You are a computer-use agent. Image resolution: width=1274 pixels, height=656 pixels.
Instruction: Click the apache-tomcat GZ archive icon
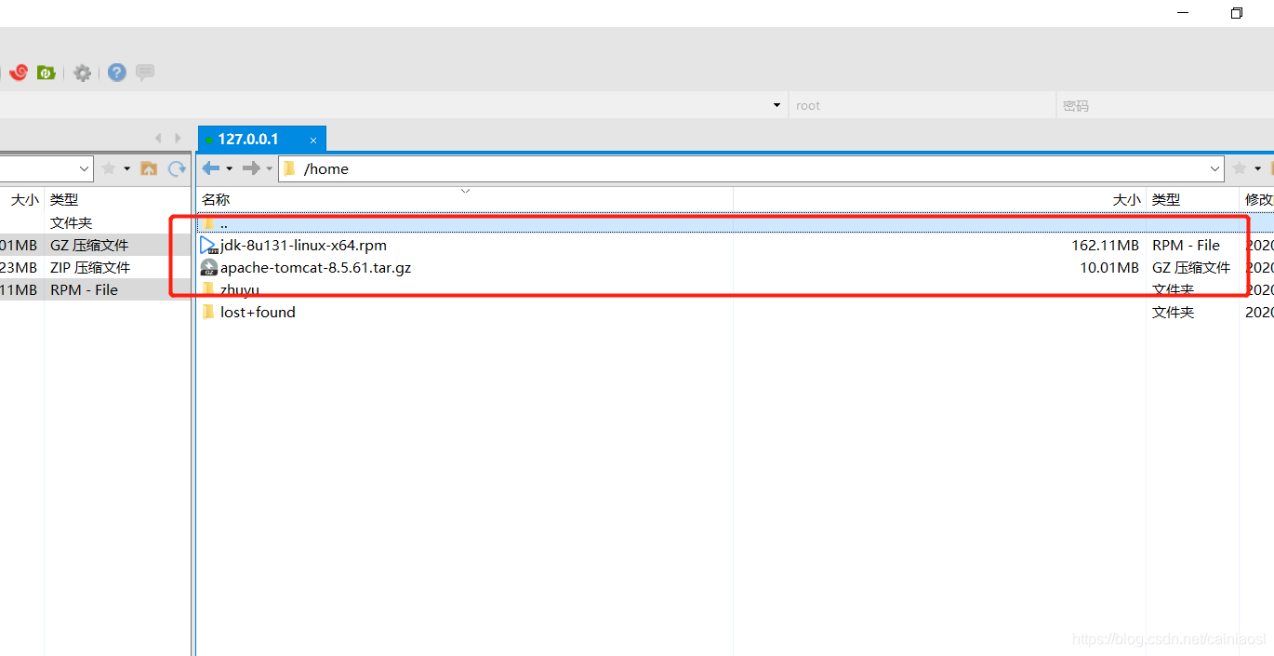point(209,268)
